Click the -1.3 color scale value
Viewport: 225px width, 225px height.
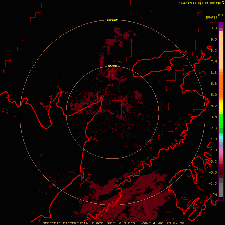coord(213,183)
